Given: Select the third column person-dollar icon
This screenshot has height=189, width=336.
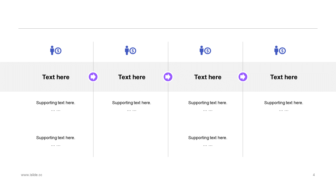Looking at the screenshot, I should pyautogui.click(x=205, y=50).
